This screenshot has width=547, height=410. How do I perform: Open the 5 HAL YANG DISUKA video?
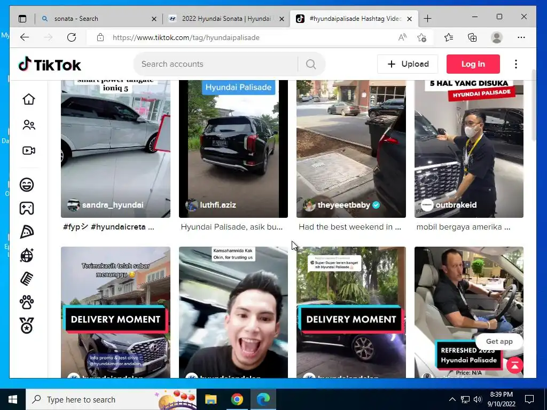[x=469, y=149]
